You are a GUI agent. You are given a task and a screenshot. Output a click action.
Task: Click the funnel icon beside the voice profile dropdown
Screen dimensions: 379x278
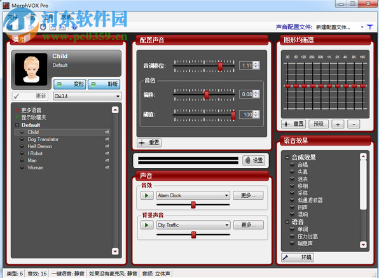coord(370,27)
